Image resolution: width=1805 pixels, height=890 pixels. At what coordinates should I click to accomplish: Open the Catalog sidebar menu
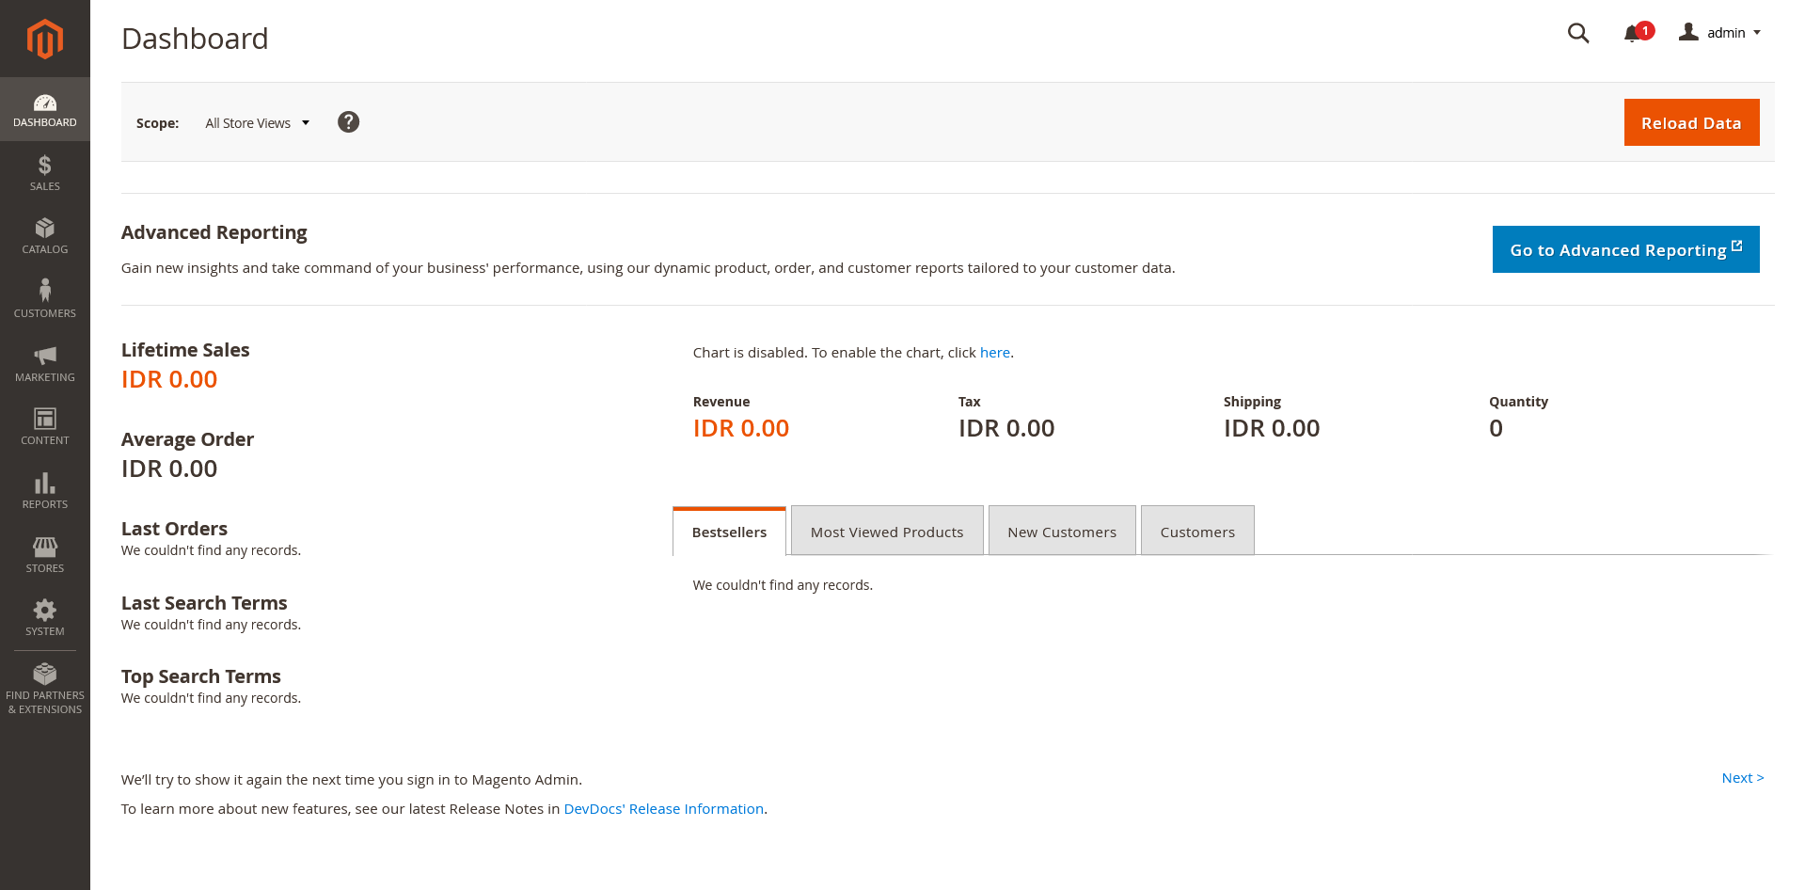45,237
